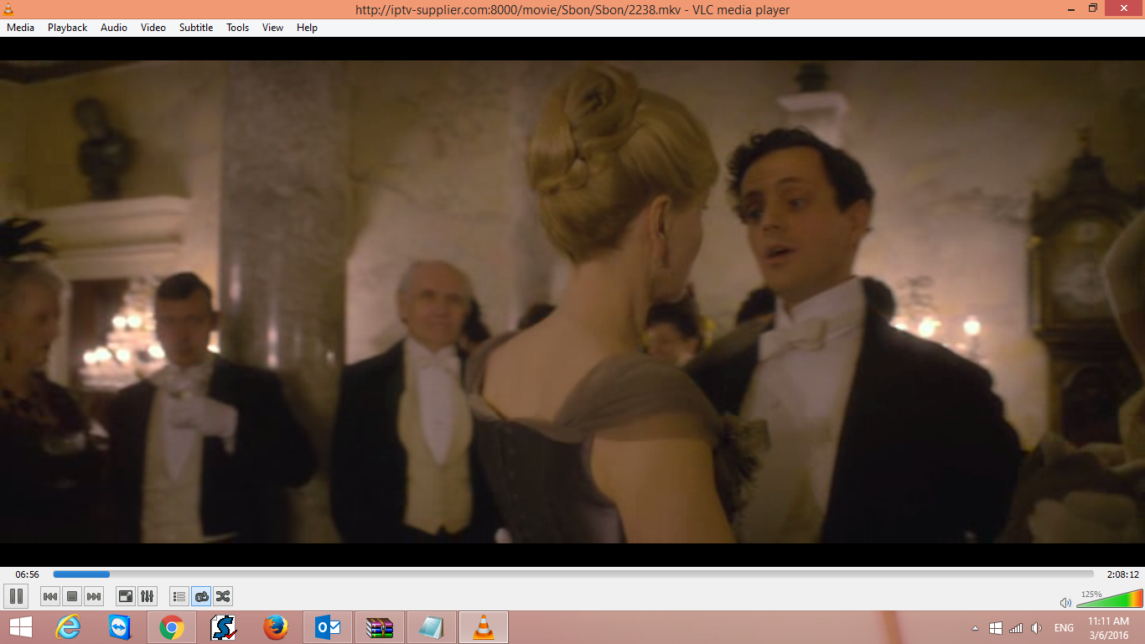This screenshot has height=644, width=1145.
Task: Click VLC media player taskbar button
Action: 484,627
